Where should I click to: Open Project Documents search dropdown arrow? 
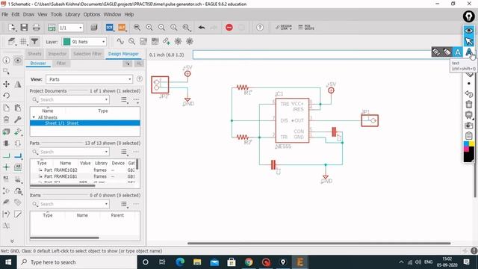(106, 99)
